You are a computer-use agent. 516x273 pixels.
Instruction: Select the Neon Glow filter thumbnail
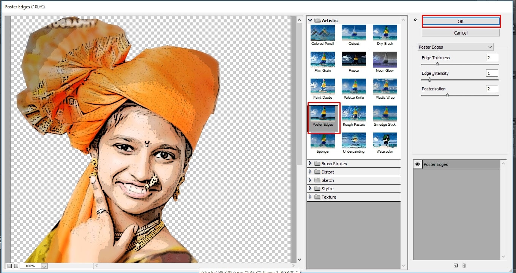click(x=385, y=60)
